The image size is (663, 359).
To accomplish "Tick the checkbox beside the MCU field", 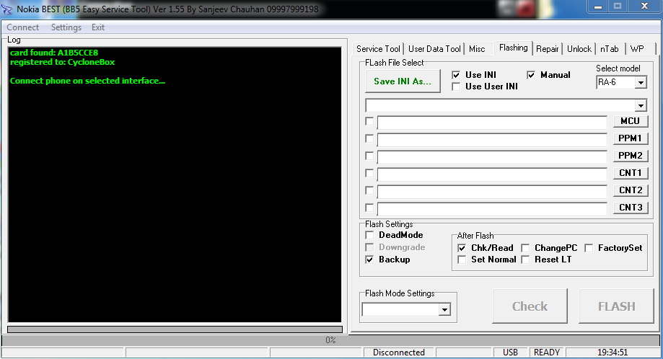I will [x=369, y=121].
